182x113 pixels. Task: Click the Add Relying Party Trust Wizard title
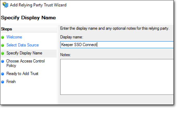click(38, 5)
